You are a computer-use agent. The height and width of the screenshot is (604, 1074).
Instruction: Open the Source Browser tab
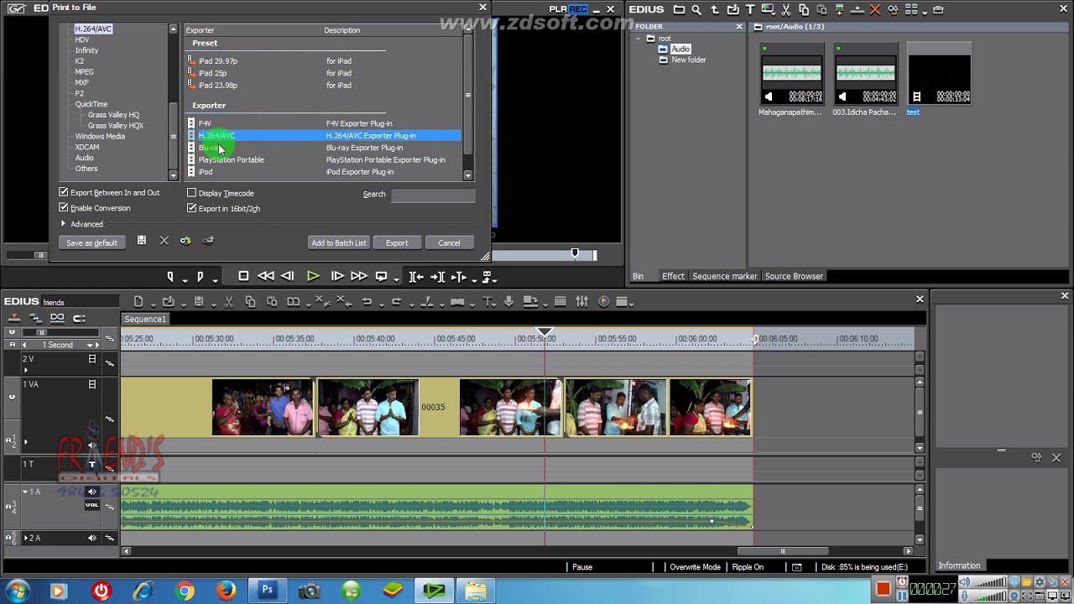(794, 276)
